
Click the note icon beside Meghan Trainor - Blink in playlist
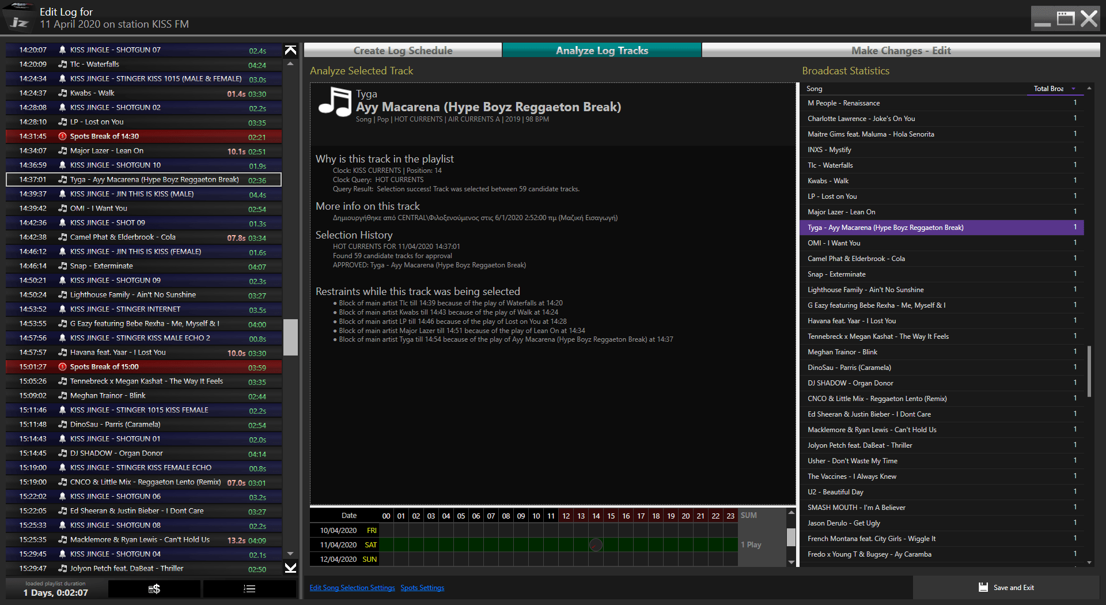[62, 396]
